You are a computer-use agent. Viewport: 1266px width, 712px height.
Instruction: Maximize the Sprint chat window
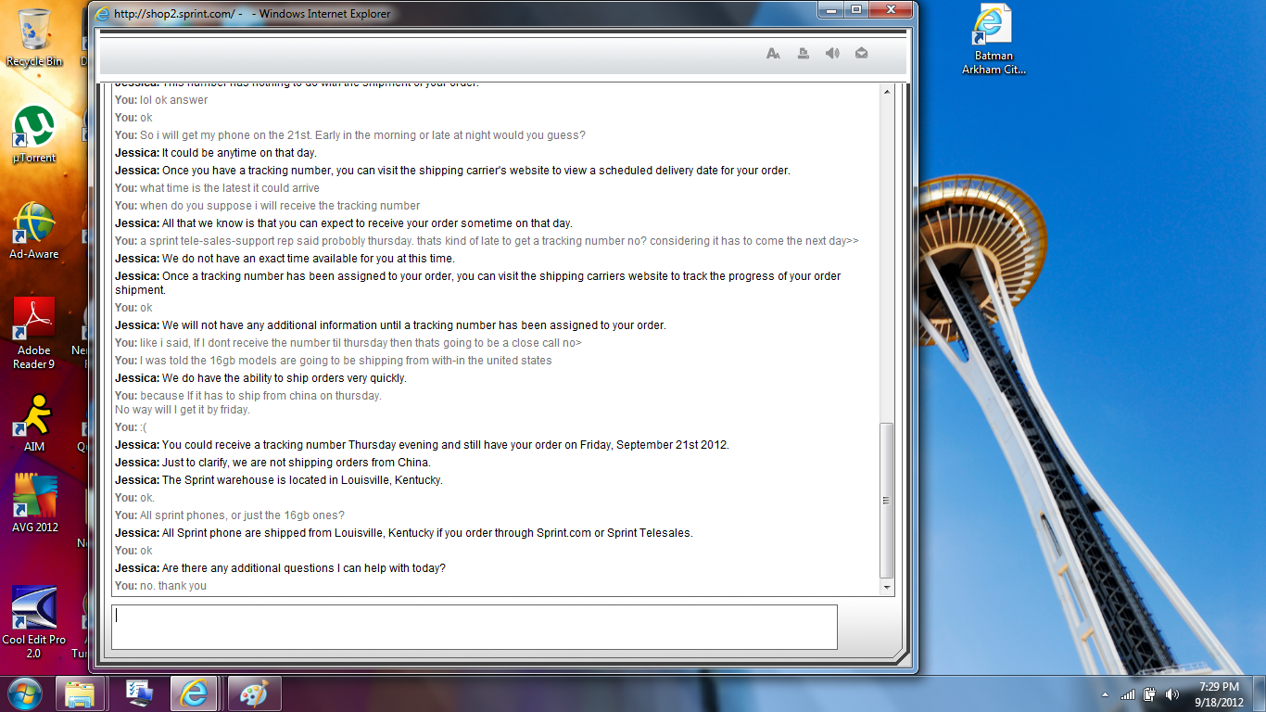pyautogui.click(x=855, y=10)
